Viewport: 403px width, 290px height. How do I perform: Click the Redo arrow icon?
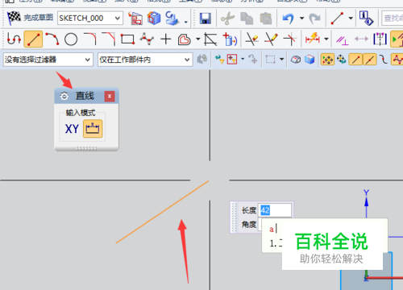click(x=315, y=19)
